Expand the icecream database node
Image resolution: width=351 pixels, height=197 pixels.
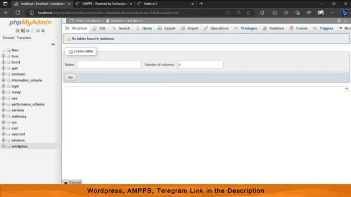click(x=3, y=74)
